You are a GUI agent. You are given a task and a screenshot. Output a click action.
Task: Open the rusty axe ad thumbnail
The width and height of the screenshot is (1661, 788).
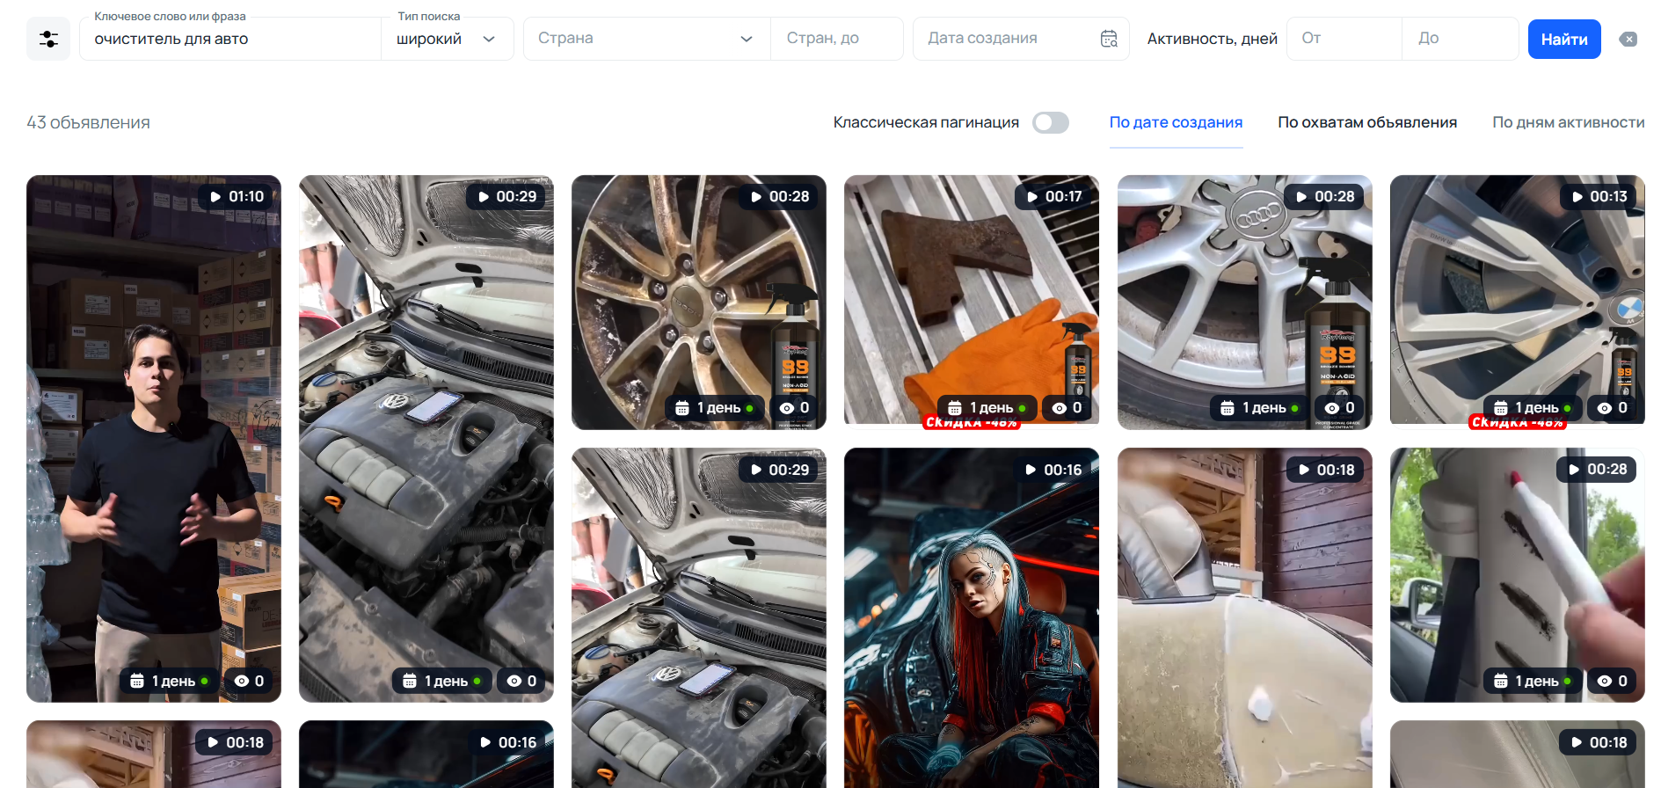(972, 303)
